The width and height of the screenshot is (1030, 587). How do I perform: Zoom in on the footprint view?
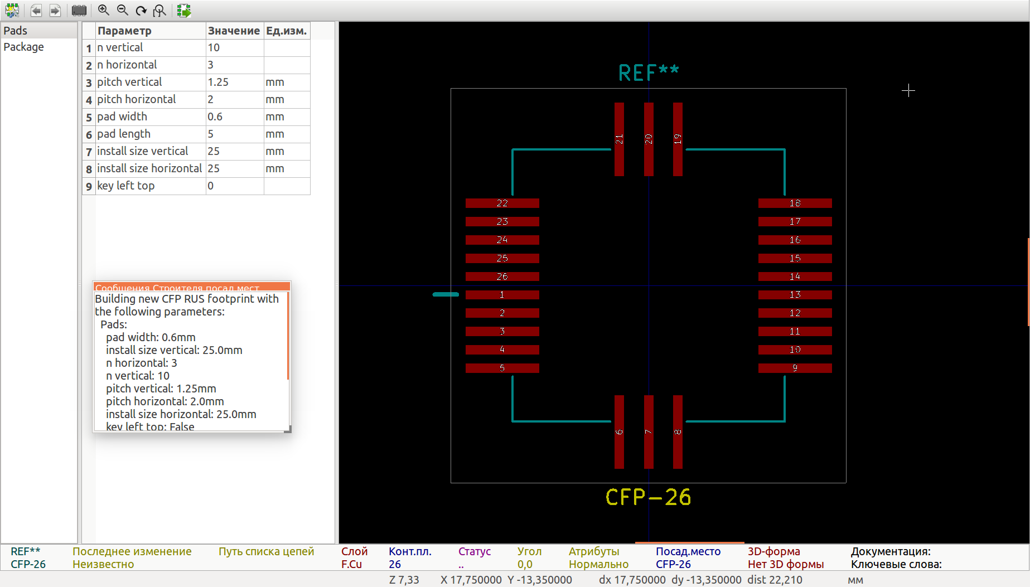103,10
